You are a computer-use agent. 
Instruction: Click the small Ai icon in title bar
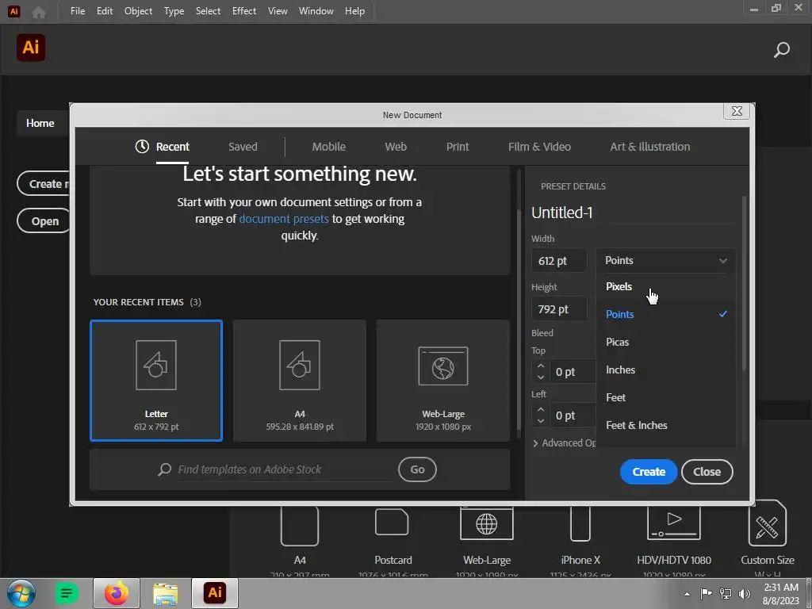[14, 11]
